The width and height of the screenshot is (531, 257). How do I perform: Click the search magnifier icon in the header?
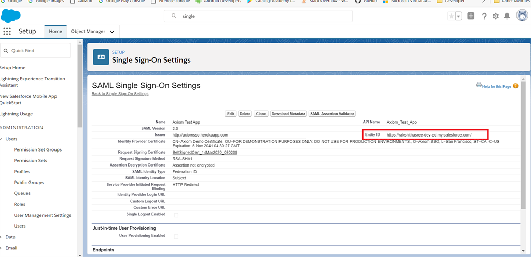(174, 16)
